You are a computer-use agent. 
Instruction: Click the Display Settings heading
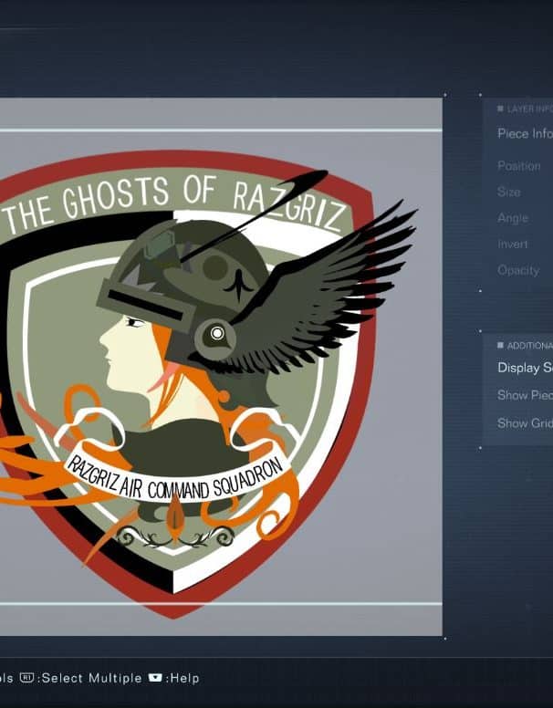click(525, 368)
